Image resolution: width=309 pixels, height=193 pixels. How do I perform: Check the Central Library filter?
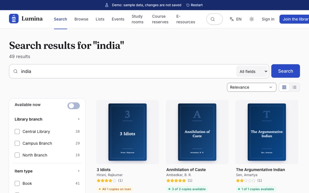point(17,132)
